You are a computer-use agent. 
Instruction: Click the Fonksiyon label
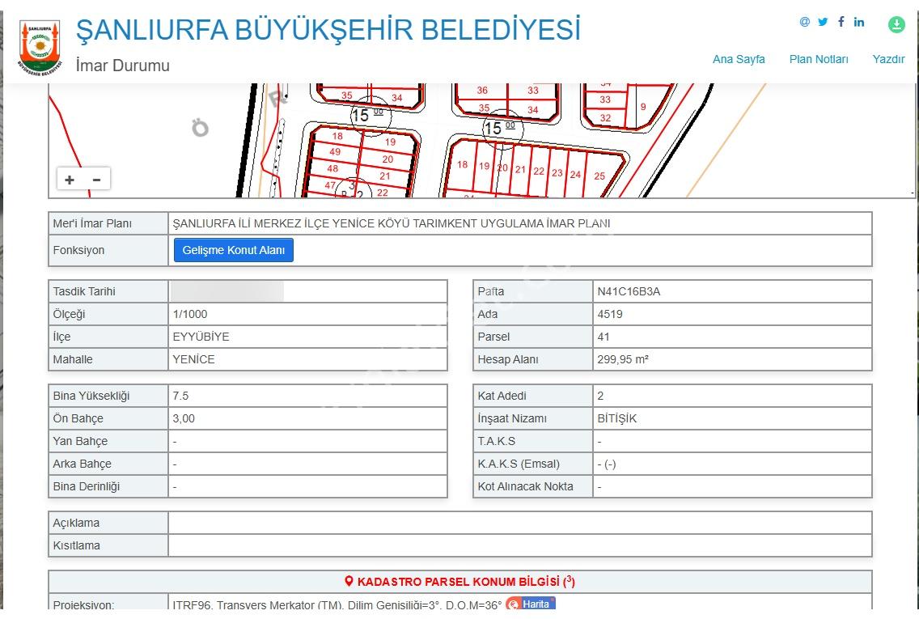(x=78, y=250)
